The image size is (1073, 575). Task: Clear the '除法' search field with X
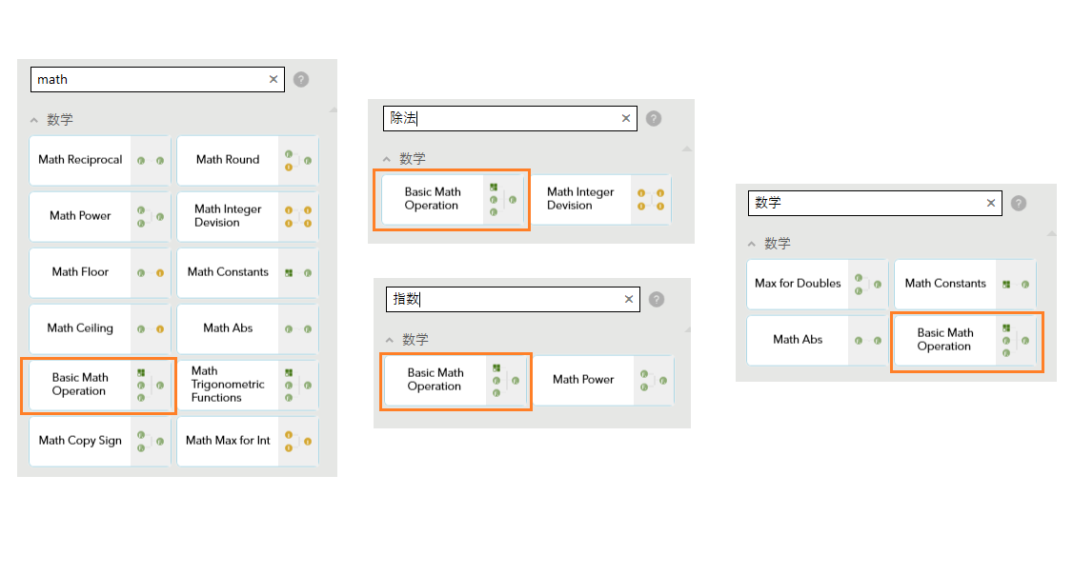click(626, 119)
